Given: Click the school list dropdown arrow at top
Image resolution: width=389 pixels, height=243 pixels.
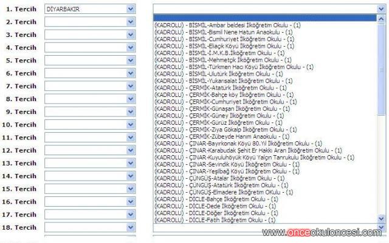Looking at the screenshot, I should [x=381, y=9].
